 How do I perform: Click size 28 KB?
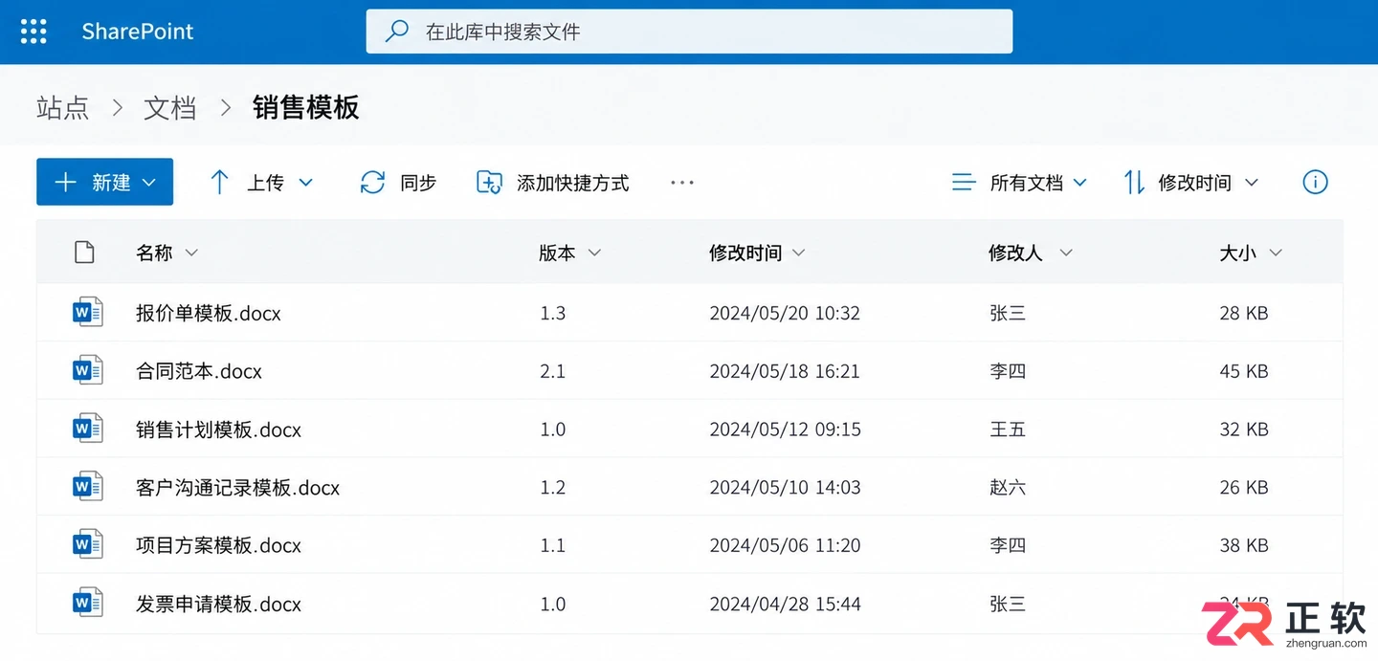coord(1244,313)
